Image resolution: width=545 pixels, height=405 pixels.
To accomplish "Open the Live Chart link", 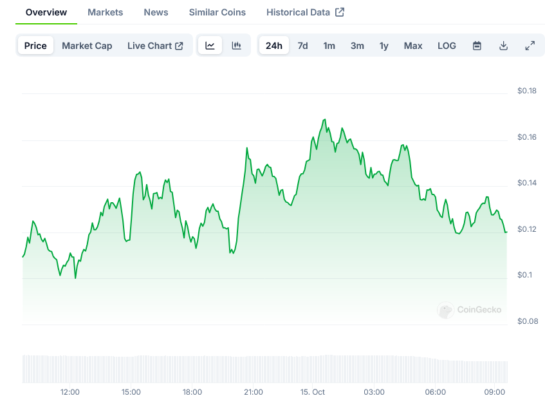I will click(x=155, y=46).
